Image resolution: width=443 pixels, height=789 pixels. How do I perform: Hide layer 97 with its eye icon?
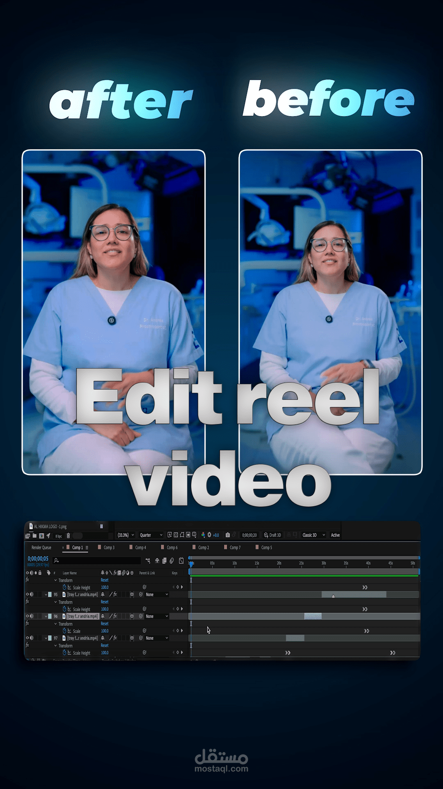tap(27, 638)
